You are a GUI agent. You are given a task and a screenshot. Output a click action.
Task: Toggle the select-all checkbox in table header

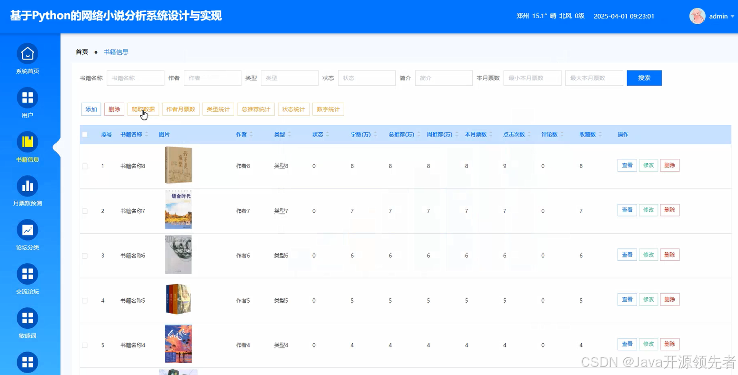pos(85,134)
